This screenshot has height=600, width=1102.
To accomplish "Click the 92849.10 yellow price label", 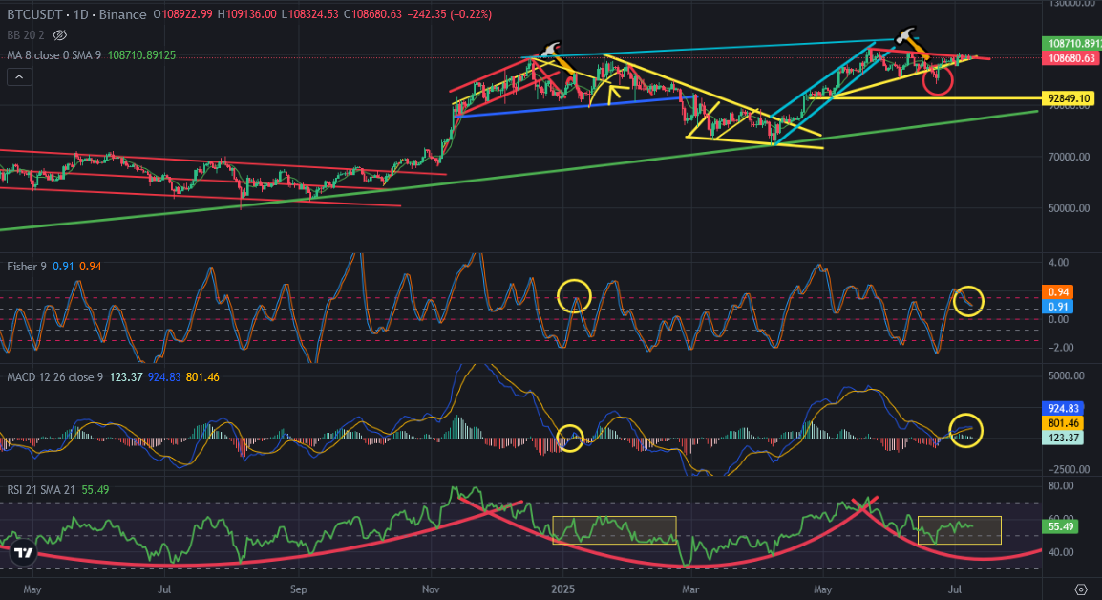I will pyautogui.click(x=1069, y=98).
